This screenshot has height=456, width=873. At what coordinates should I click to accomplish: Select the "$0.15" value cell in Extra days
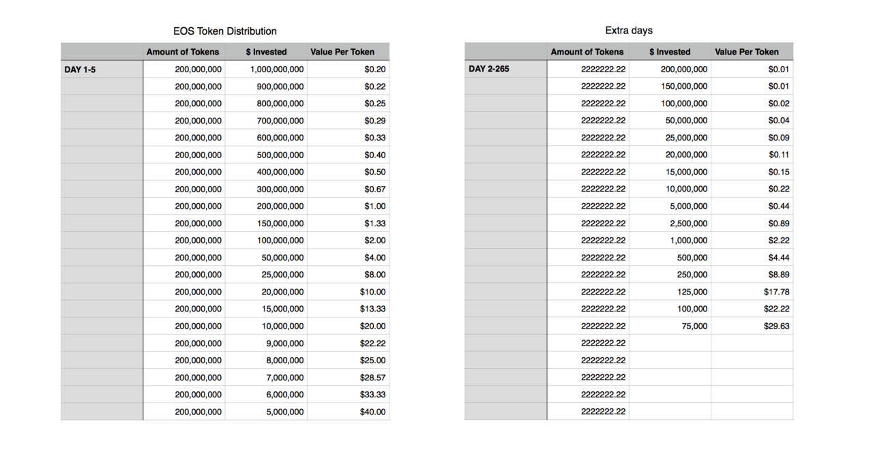click(752, 172)
